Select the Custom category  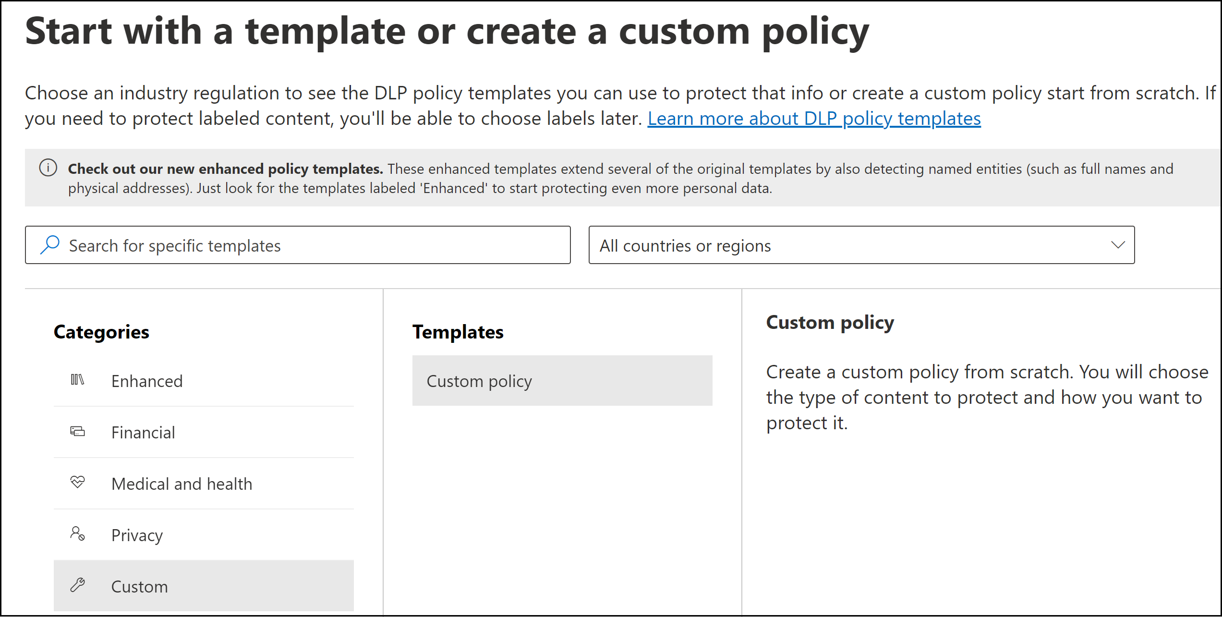point(139,587)
